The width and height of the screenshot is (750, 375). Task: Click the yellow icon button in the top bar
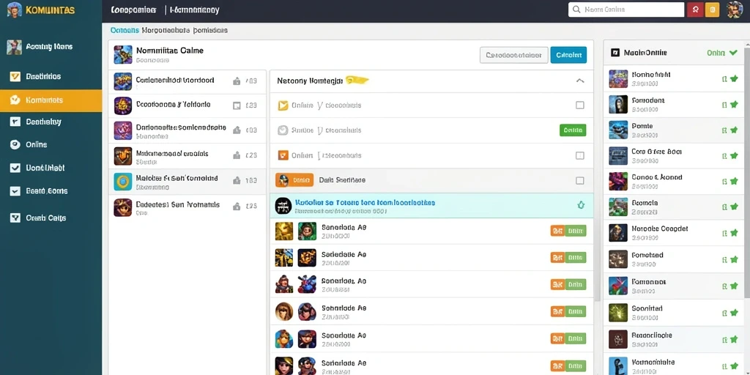point(712,10)
